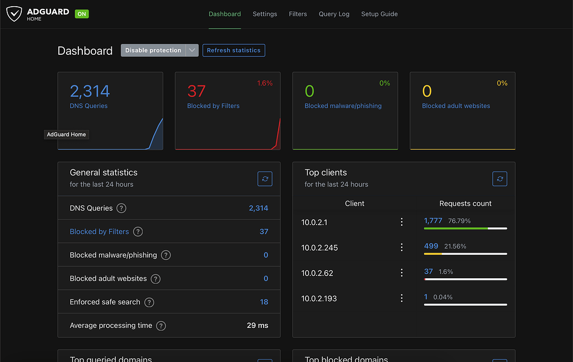Open the DNS Queries help tooltip

121,208
